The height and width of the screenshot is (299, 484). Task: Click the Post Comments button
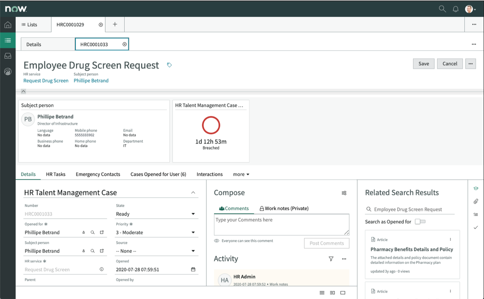pyautogui.click(x=327, y=243)
